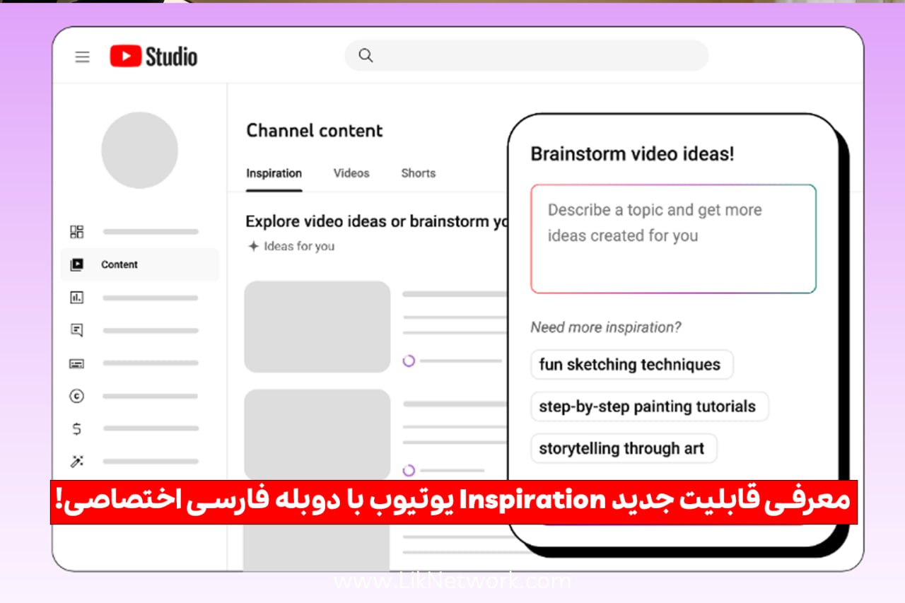Click the Need more inspiration? text

tap(606, 327)
